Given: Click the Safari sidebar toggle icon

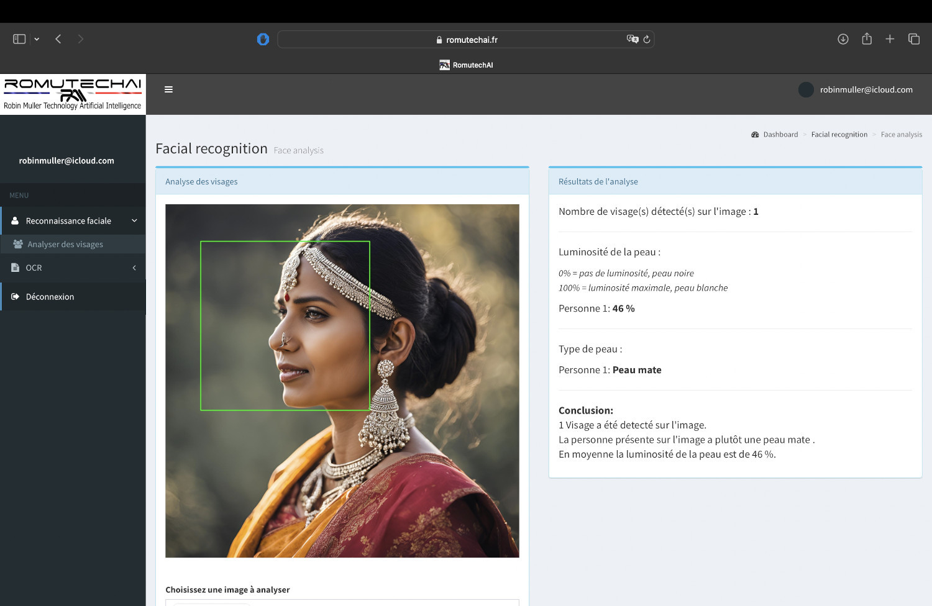Looking at the screenshot, I should click(19, 39).
